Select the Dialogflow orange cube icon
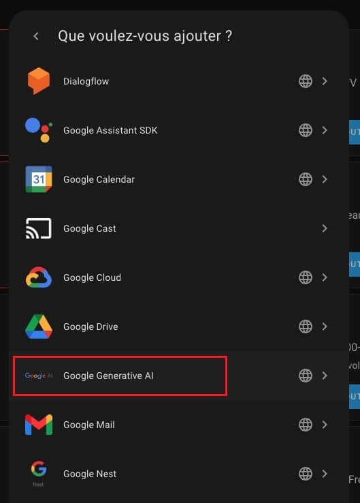360x503 pixels. tap(39, 81)
